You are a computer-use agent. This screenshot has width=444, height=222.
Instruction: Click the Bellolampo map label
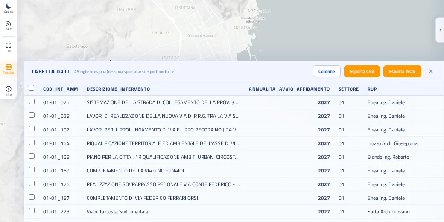click(x=77, y=46)
